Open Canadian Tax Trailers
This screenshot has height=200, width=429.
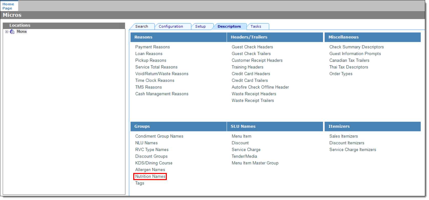pyautogui.click(x=349, y=60)
